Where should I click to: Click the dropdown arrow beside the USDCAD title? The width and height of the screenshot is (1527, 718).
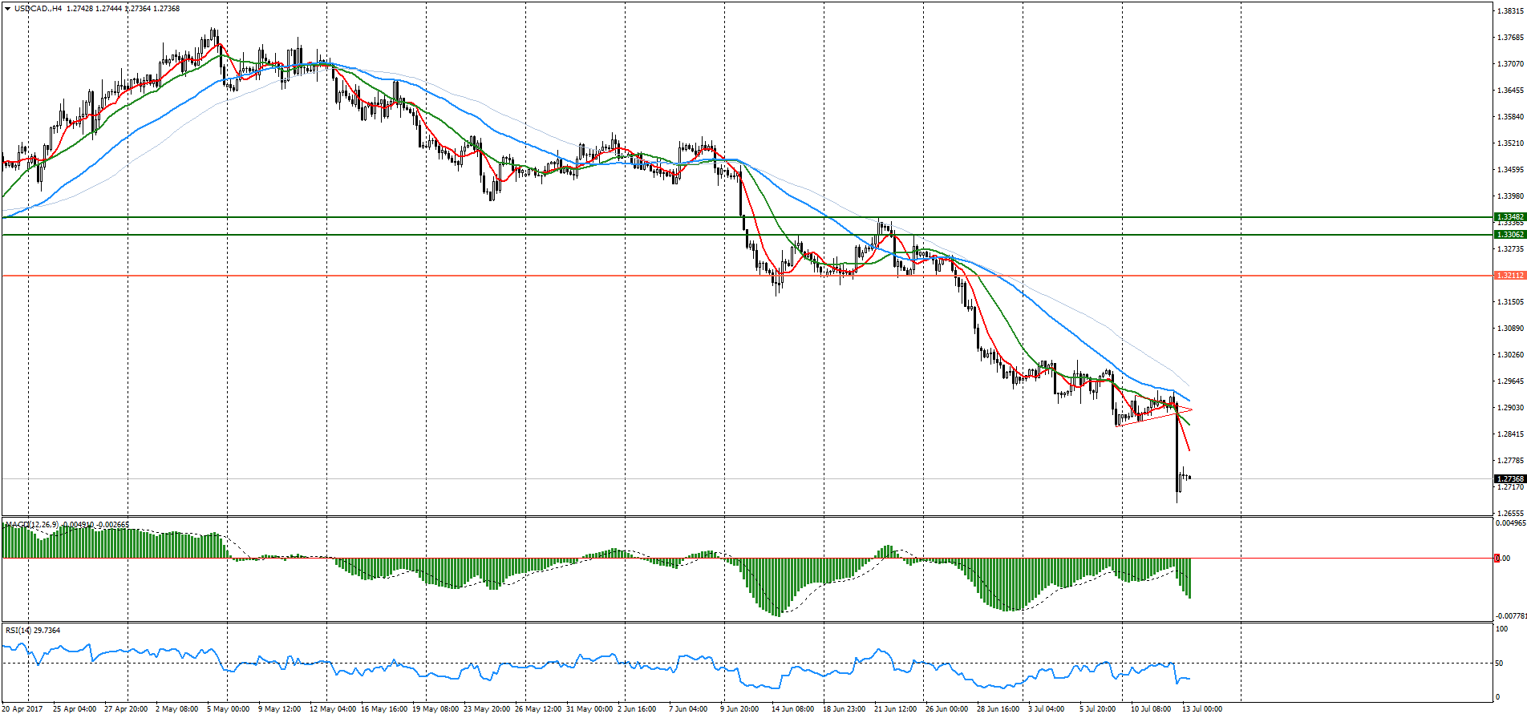tap(7, 9)
